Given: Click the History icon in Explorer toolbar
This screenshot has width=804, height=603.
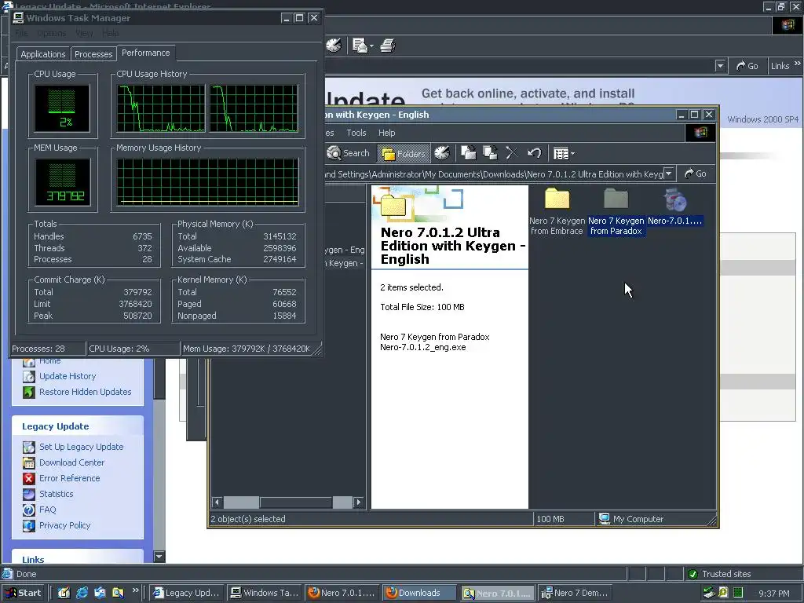Looking at the screenshot, I should tap(441, 153).
